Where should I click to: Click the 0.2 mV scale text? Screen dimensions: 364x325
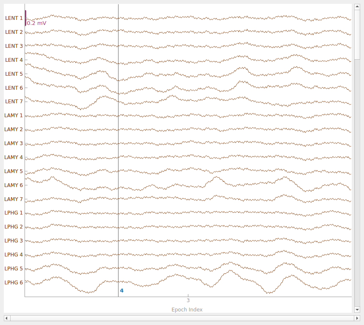(x=36, y=23)
